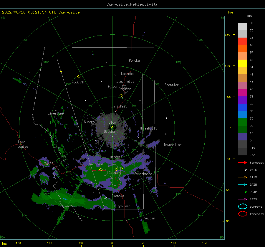
Task: Click the green 22JP arrow icon
Action: click(x=243, y=192)
